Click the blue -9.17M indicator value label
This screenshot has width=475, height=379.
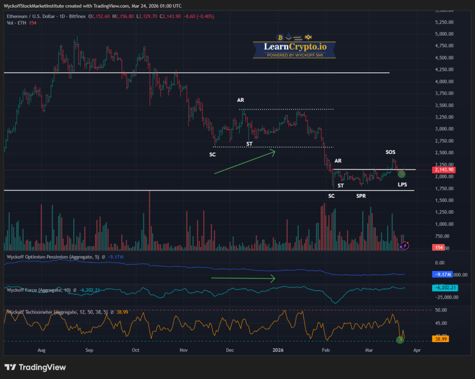click(441, 274)
